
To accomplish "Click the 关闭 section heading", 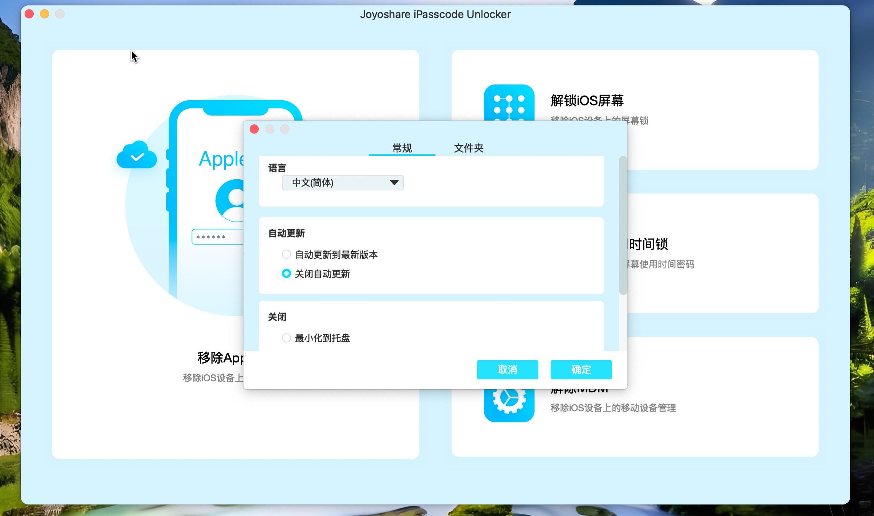I will [277, 317].
